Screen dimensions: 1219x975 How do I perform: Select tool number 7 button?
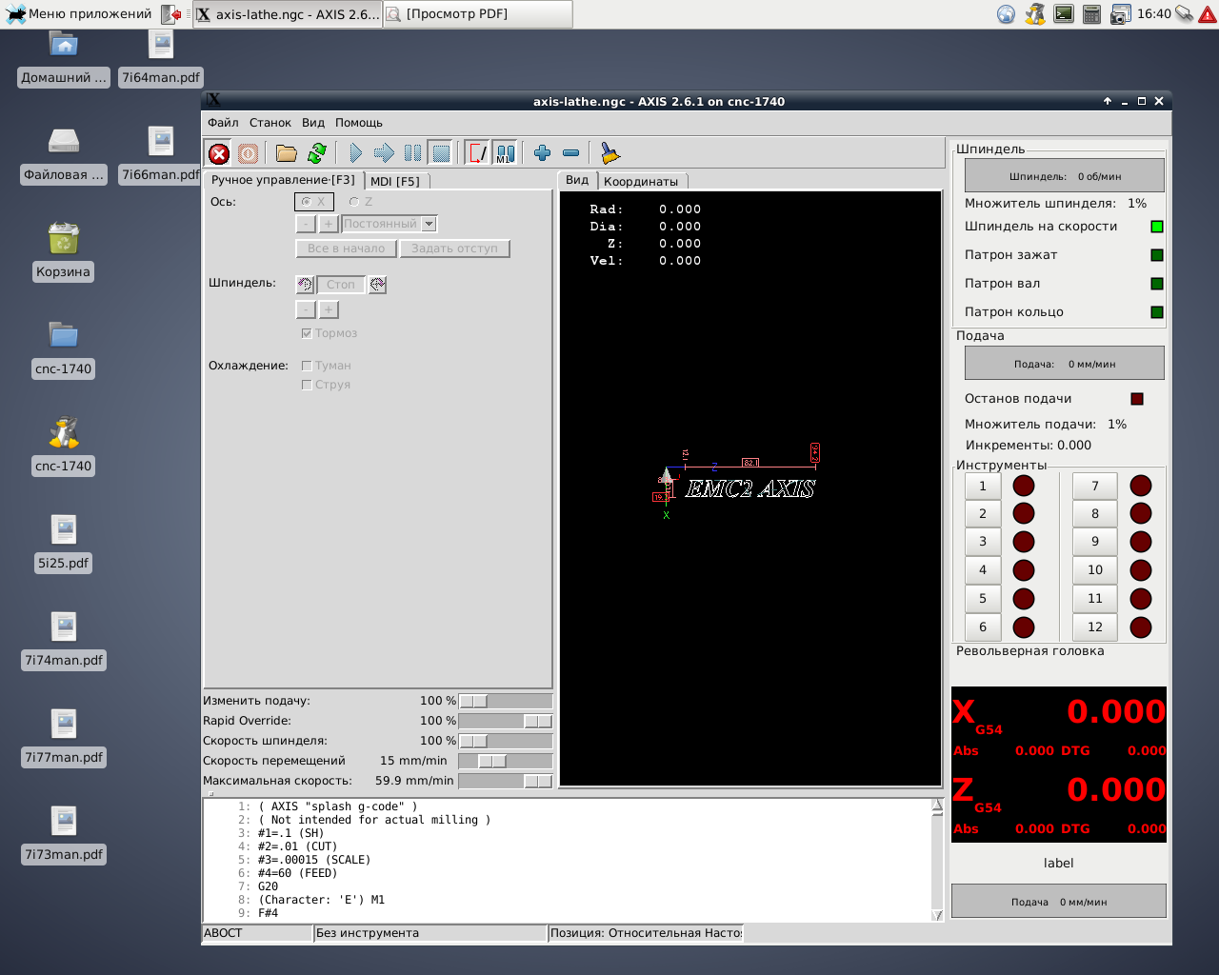click(x=1094, y=487)
